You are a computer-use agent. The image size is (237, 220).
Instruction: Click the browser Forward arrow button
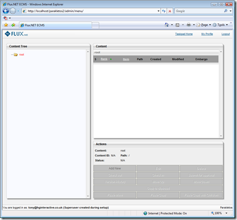[12, 11]
